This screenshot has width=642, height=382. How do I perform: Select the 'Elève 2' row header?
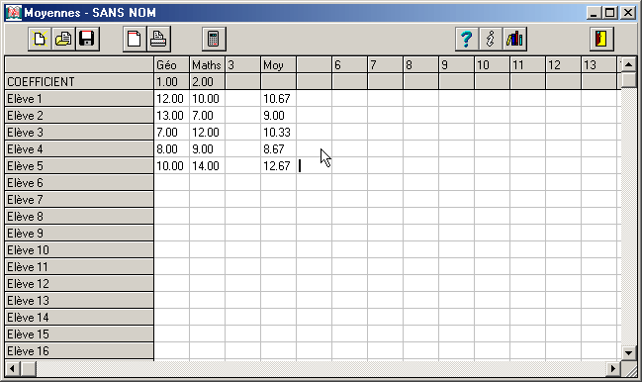pyautogui.click(x=79, y=116)
